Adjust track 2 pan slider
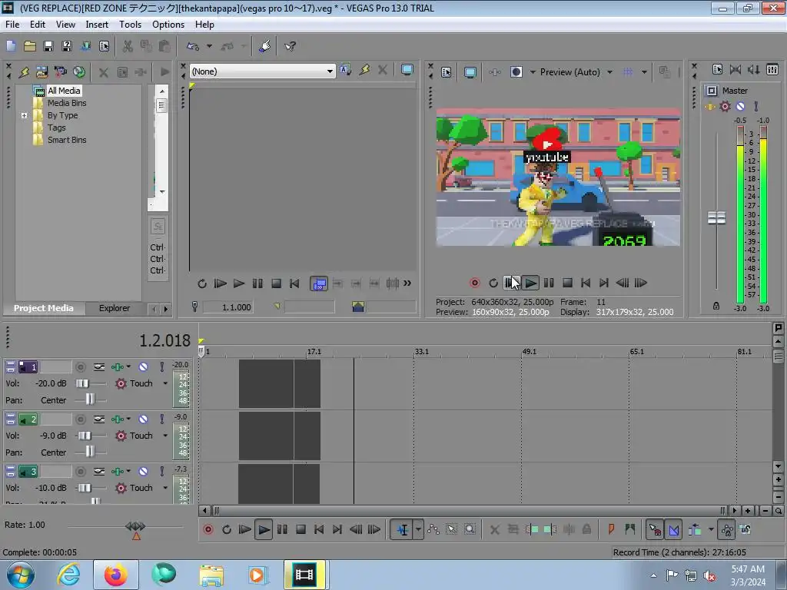This screenshot has height=590, width=787. point(91,452)
